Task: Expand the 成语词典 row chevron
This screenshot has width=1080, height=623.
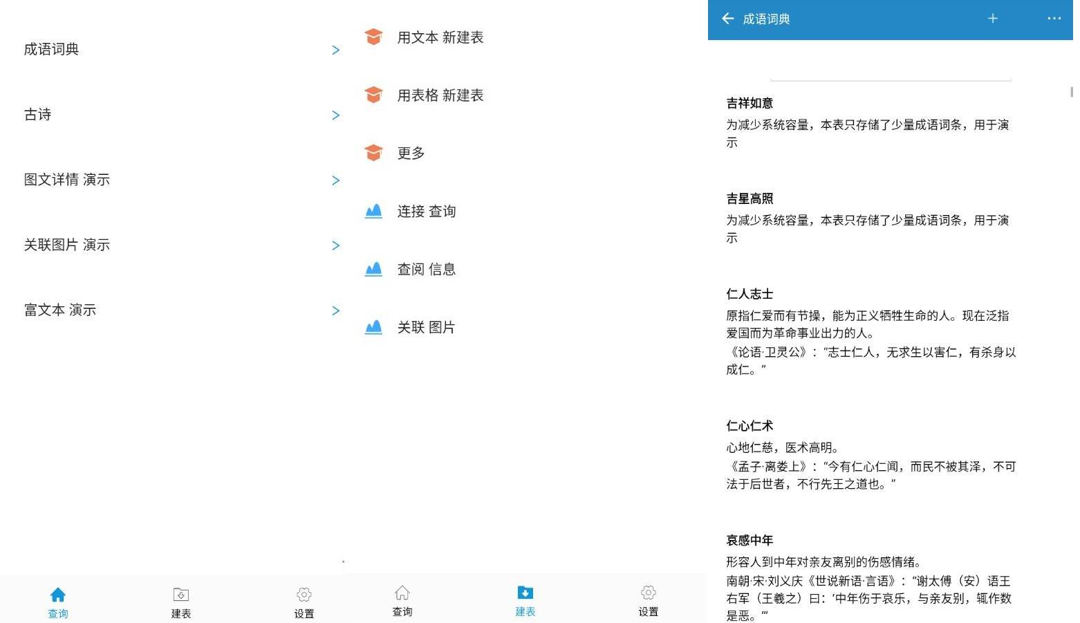Action: pyautogui.click(x=335, y=50)
